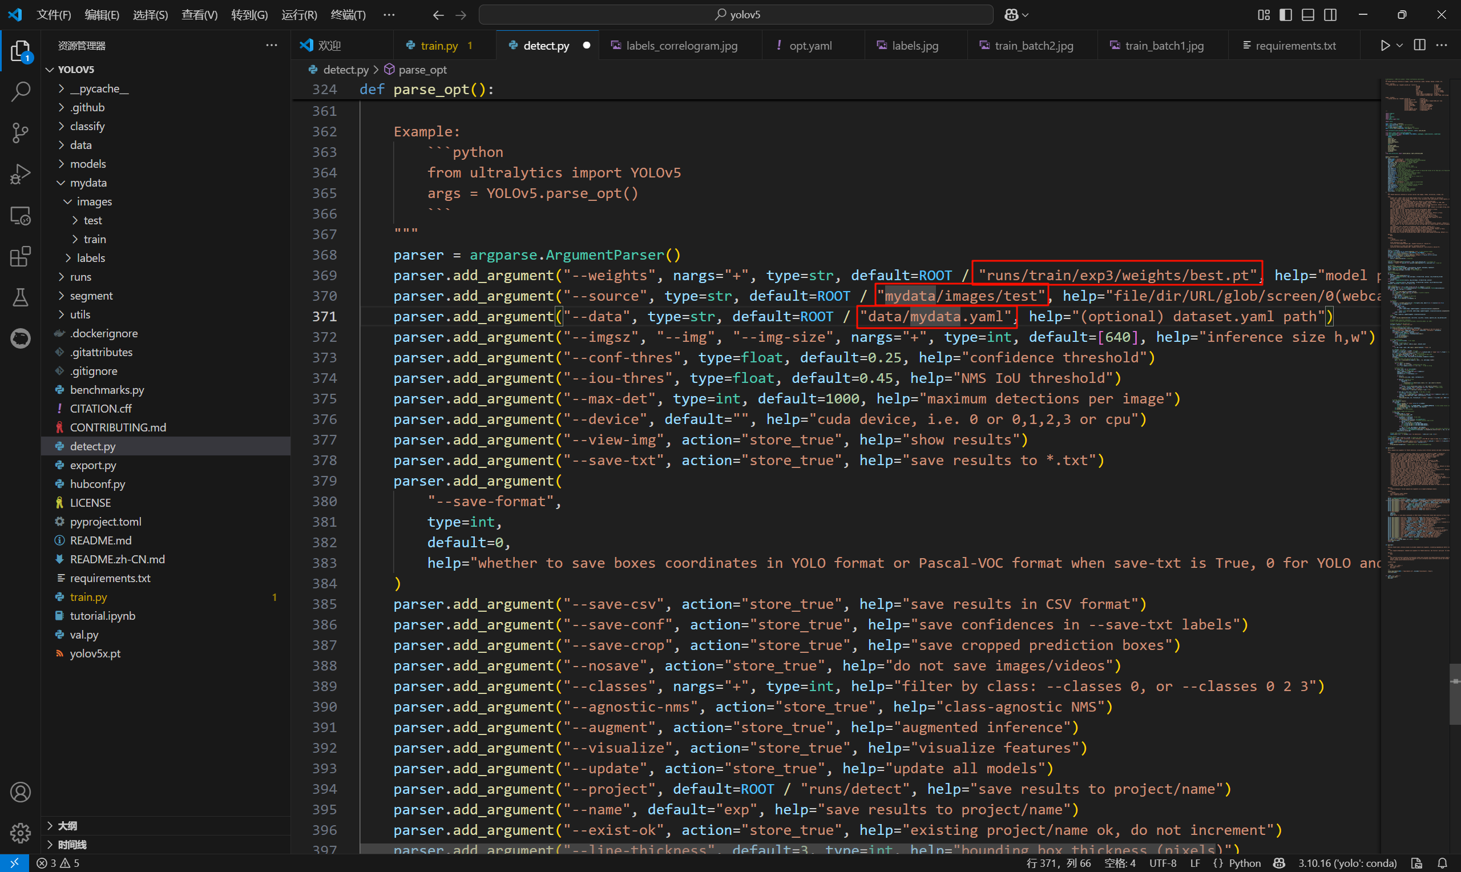This screenshot has width=1461, height=872.
Task: Split the editor to the right
Action: 1420,46
